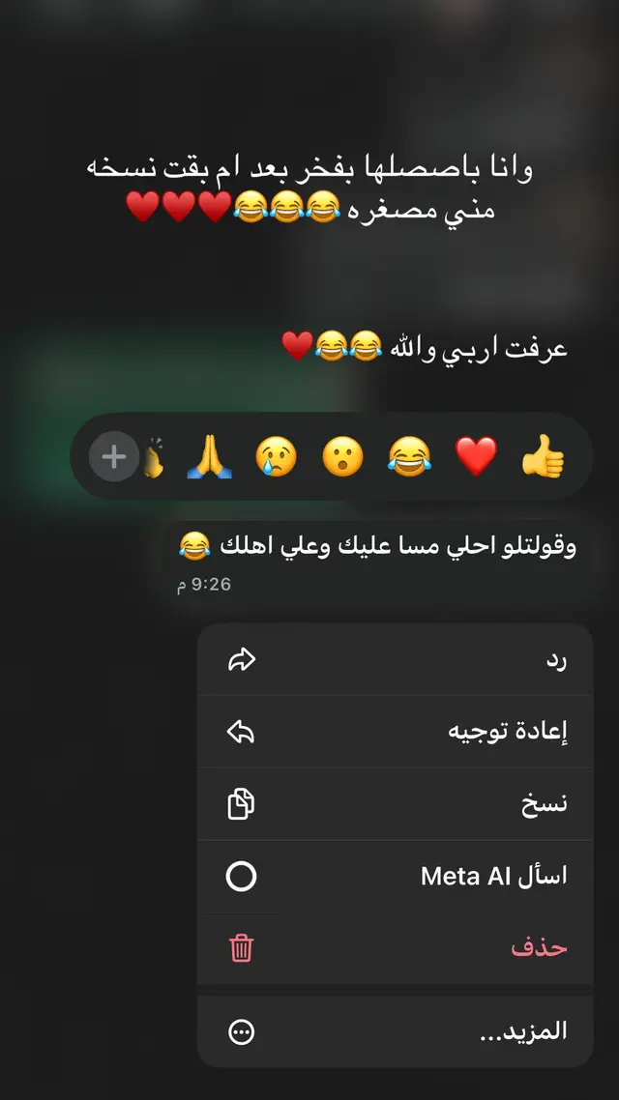Copy the message with the نسخ option
Screen dimensions: 619x1100
(396, 804)
